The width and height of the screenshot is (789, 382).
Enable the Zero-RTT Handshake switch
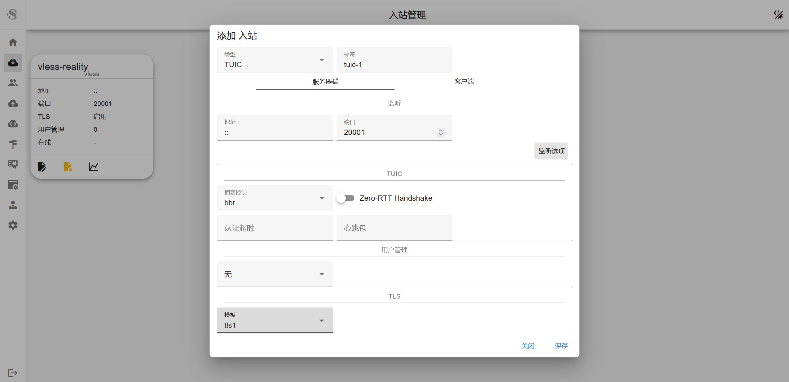pos(345,198)
